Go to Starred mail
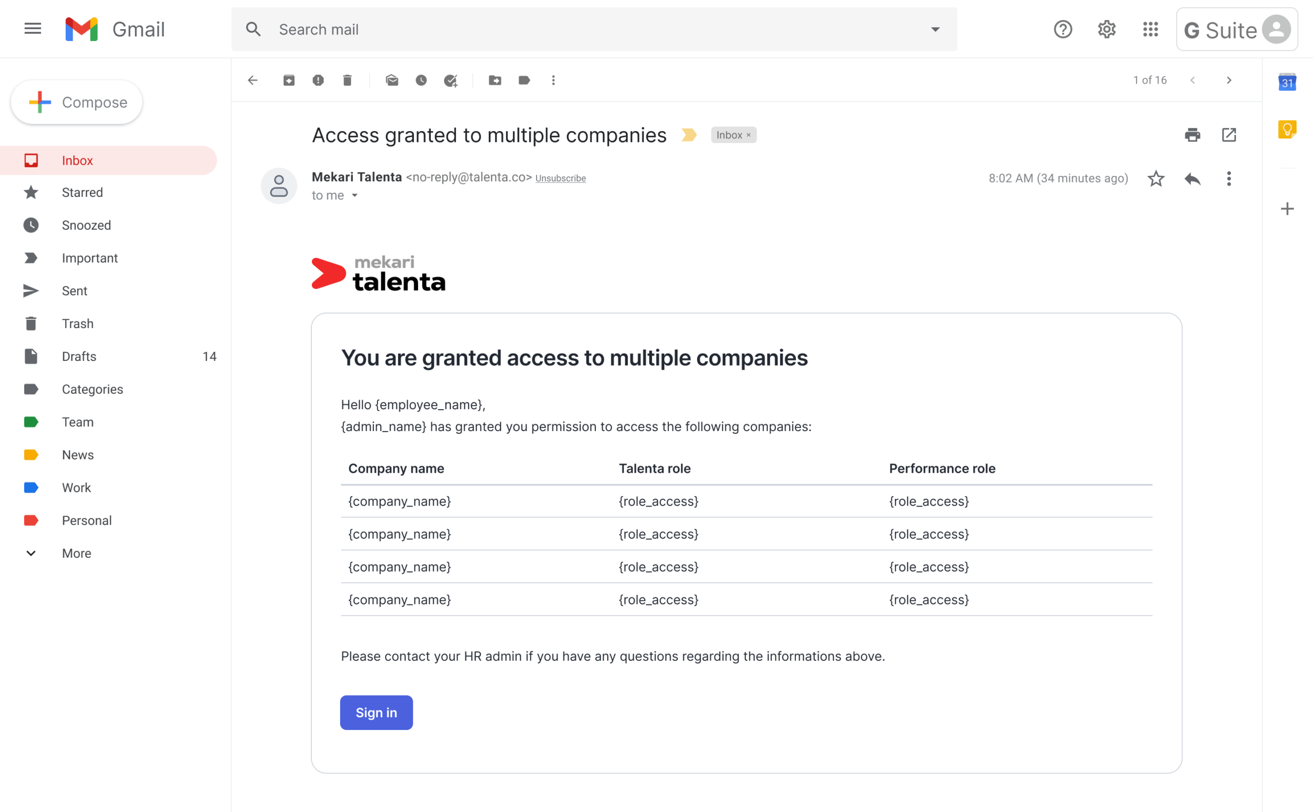The image size is (1313, 812). pyautogui.click(x=82, y=192)
